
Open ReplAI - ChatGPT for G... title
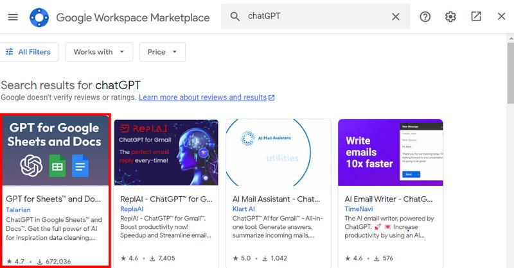166,199
